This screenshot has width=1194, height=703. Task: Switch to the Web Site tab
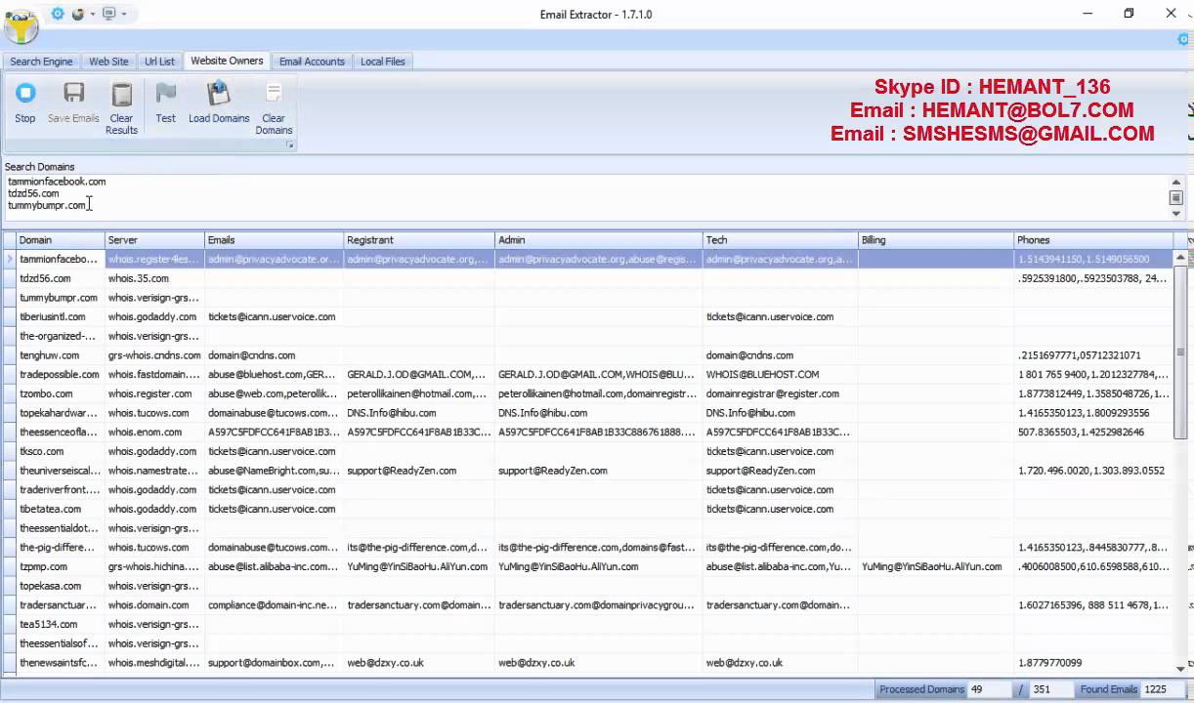click(108, 62)
